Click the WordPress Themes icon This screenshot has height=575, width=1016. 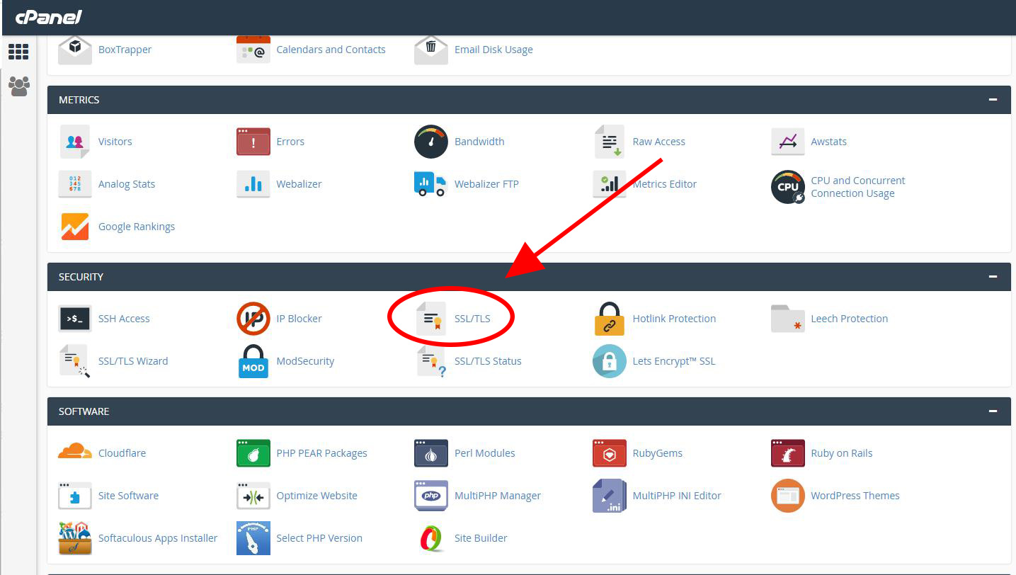click(788, 496)
